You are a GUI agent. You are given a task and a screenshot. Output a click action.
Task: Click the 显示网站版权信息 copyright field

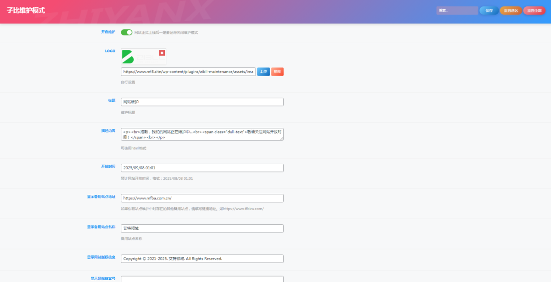[202, 259]
